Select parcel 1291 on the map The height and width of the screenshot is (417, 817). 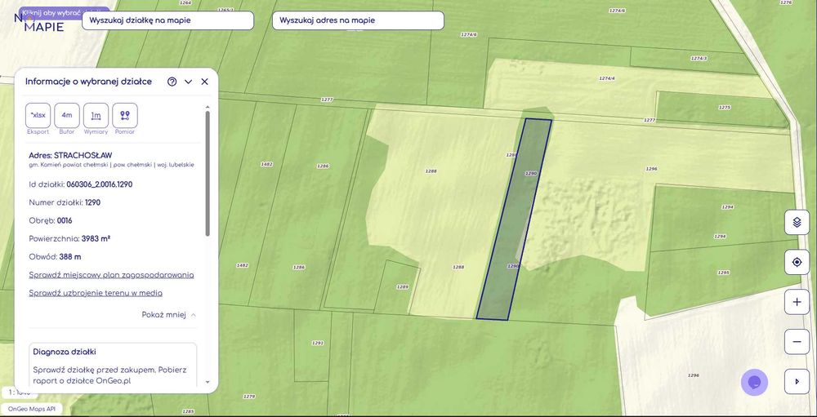[317, 343]
